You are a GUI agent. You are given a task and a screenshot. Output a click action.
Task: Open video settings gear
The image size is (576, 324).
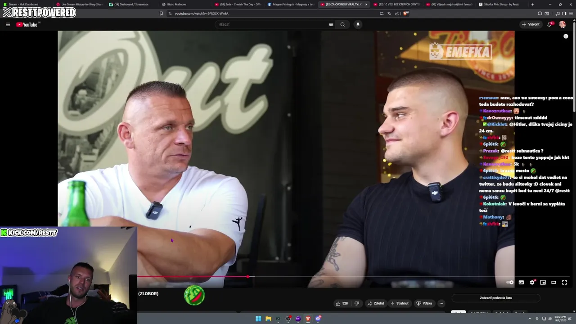tap(532, 282)
